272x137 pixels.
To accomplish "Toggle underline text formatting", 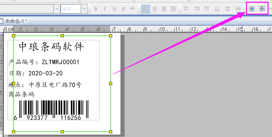I will click(114, 9).
